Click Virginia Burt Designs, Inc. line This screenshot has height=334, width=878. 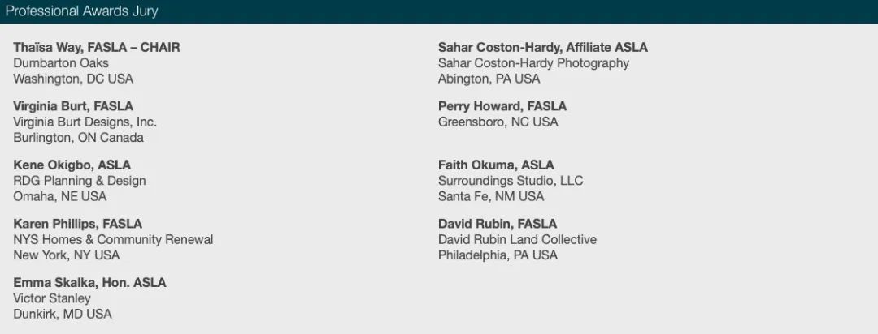coord(85,122)
